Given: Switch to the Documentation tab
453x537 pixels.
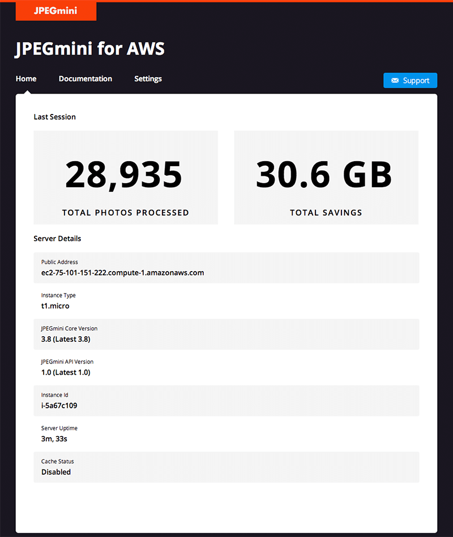Looking at the screenshot, I should pyautogui.click(x=86, y=79).
